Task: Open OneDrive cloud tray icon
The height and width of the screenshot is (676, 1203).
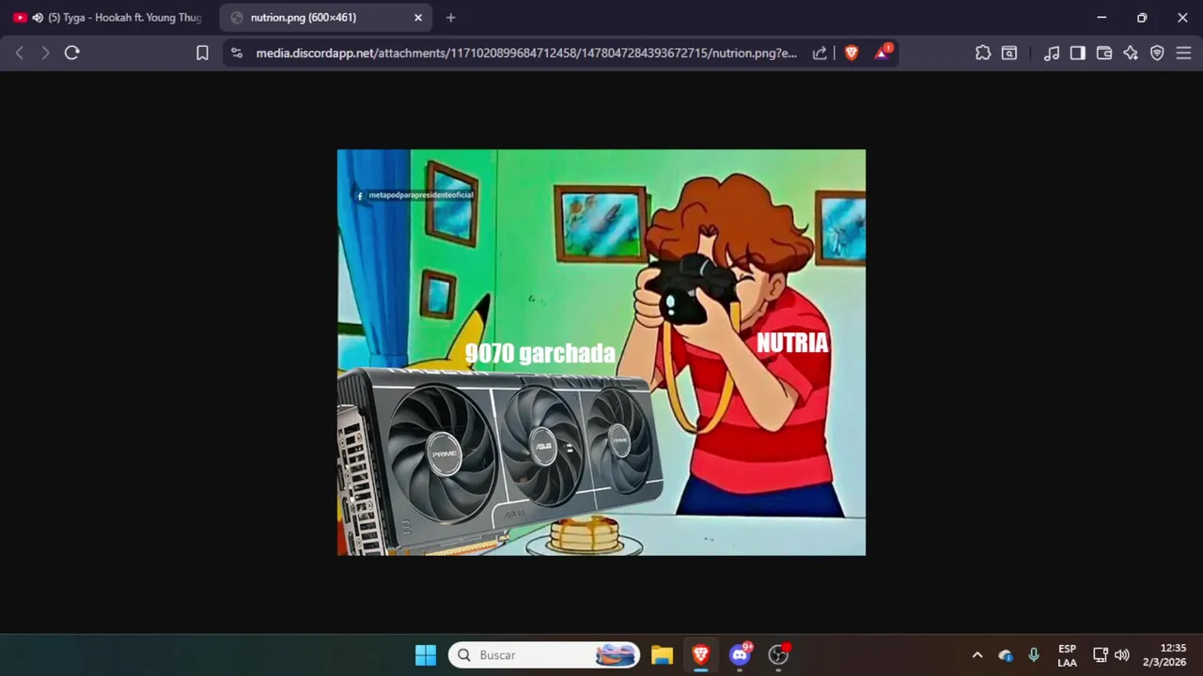Action: coord(1006,655)
